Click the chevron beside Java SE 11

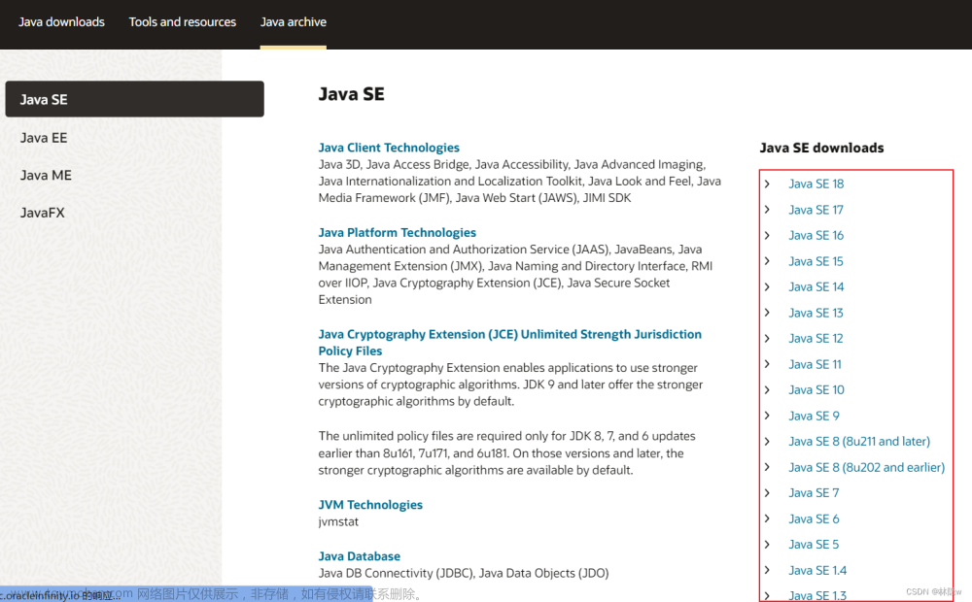pyautogui.click(x=768, y=364)
